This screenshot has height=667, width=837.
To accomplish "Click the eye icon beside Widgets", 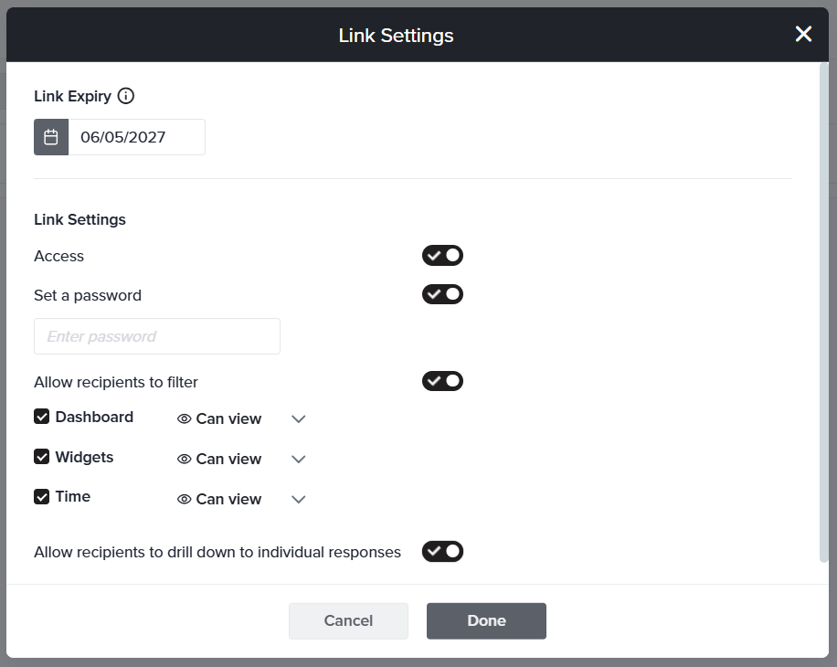I will coord(184,459).
